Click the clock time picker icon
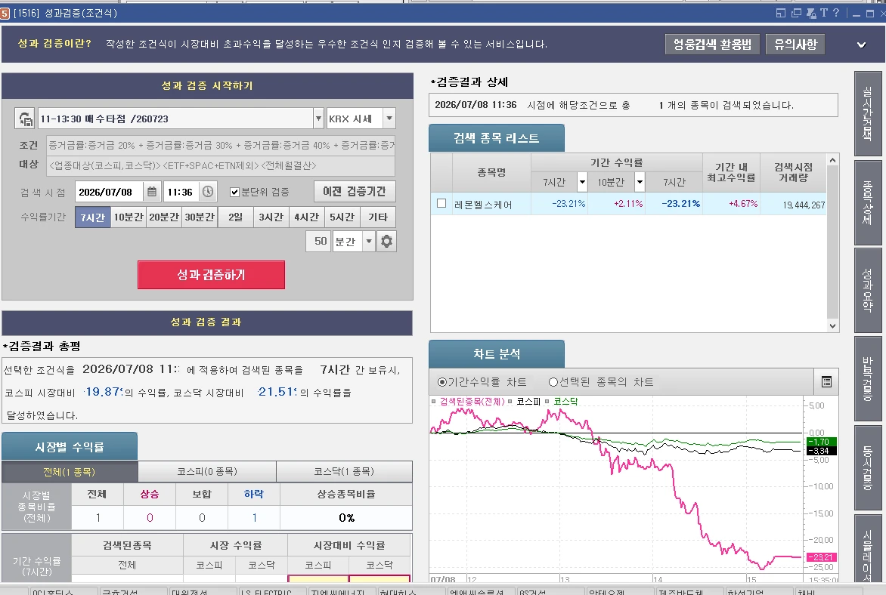886x595 pixels. point(208,192)
